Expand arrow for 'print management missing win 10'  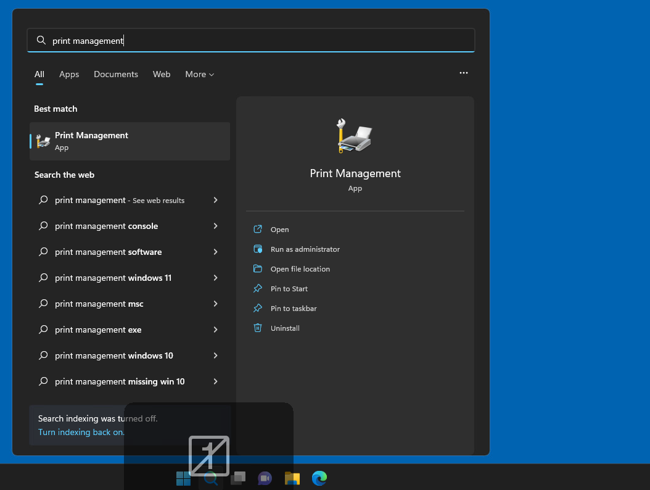tap(216, 382)
